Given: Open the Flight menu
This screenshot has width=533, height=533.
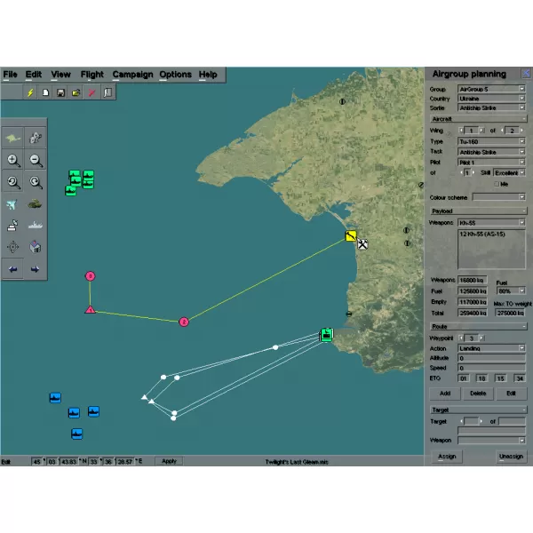Looking at the screenshot, I should coord(91,75).
